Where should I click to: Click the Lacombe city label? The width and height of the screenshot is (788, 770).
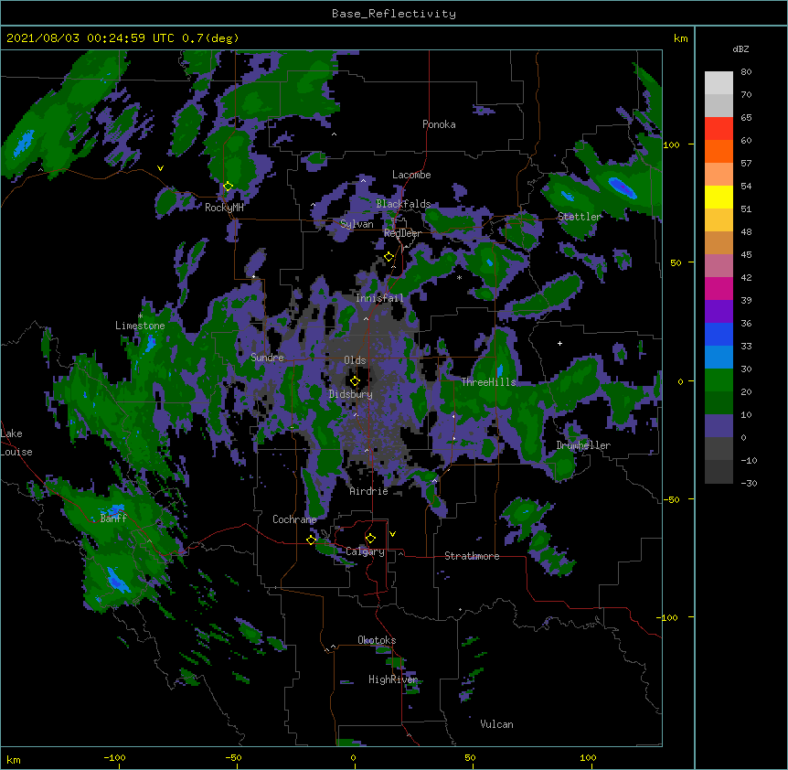[411, 175]
